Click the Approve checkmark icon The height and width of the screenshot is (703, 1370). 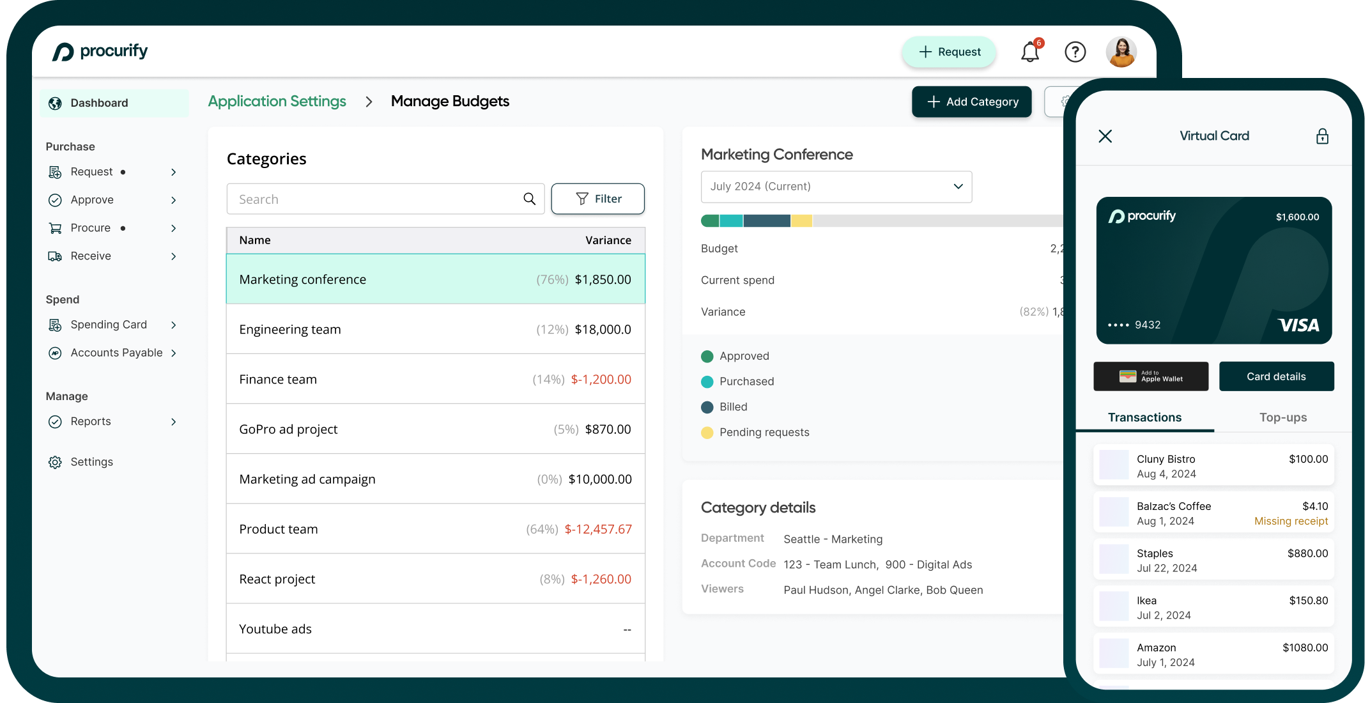(x=55, y=199)
